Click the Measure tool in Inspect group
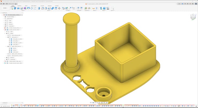198x108 pixels. point(93,8)
